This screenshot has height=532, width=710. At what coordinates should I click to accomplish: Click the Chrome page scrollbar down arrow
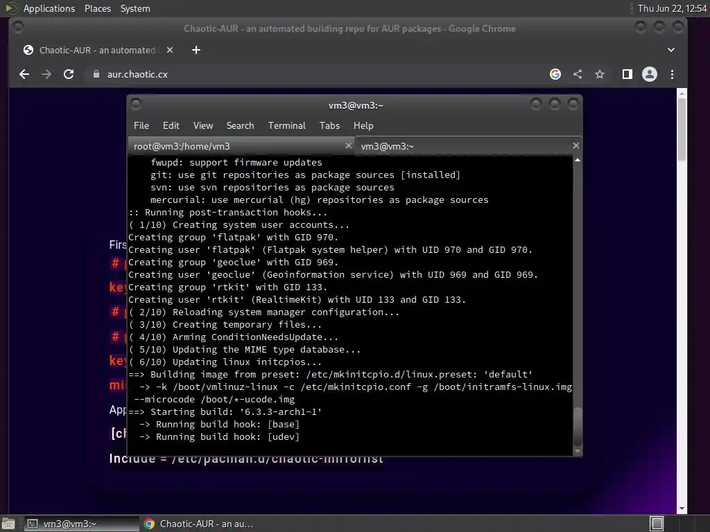[682, 509]
